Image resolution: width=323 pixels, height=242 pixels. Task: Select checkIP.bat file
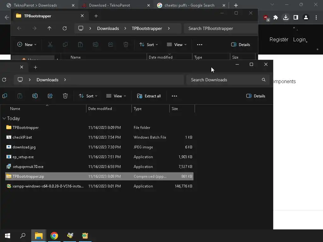coord(99,137)
